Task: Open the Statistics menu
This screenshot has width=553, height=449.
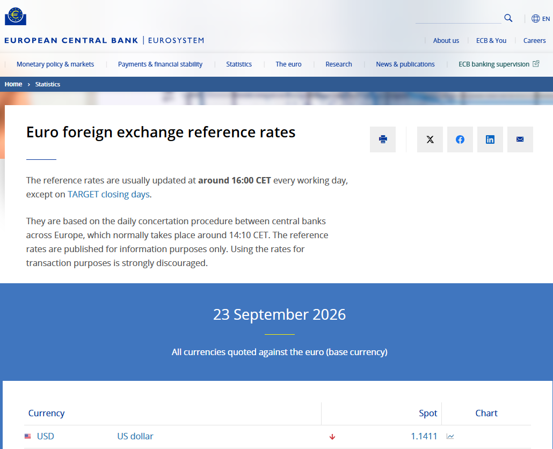Action: (239, 64)
